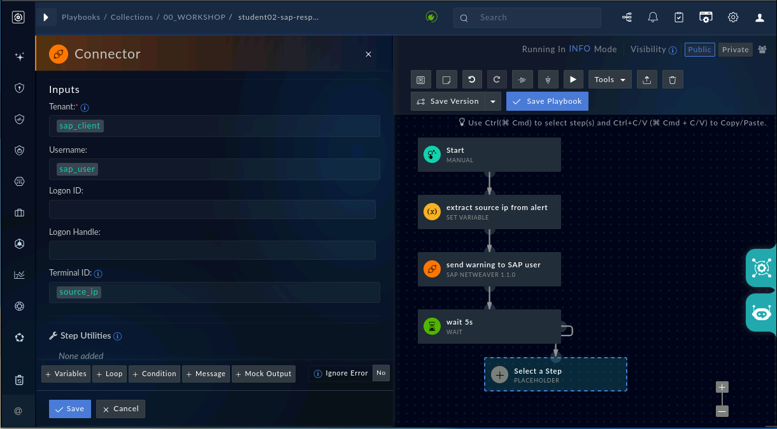Add a sticky note from the toolbar
The height and width of the screenshot is (429, 777).
(x=446, y=80)
